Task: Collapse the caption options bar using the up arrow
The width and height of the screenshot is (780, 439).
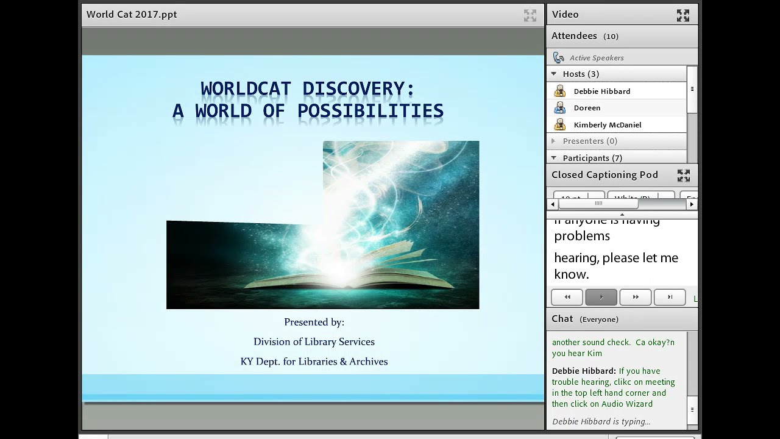Action: (x=622, y=215)
